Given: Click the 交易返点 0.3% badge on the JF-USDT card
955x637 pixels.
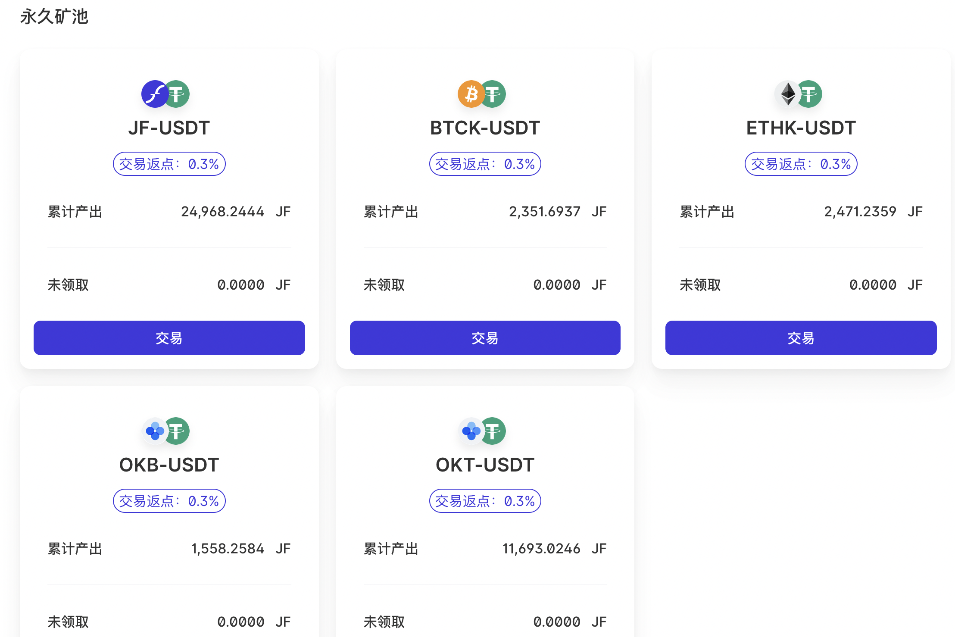Looking at the screenshot, I should (x=169, y=164).
